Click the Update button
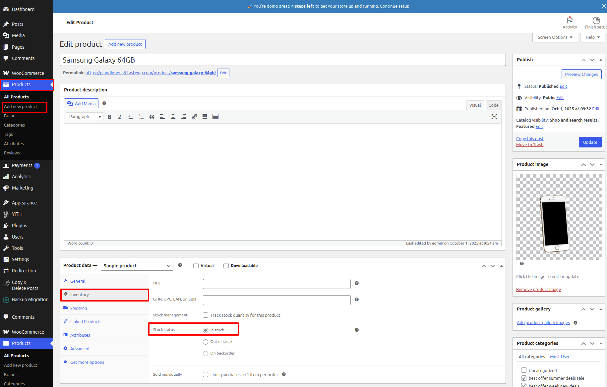Viewport: 607px width, 387px height. coord(590,142)
